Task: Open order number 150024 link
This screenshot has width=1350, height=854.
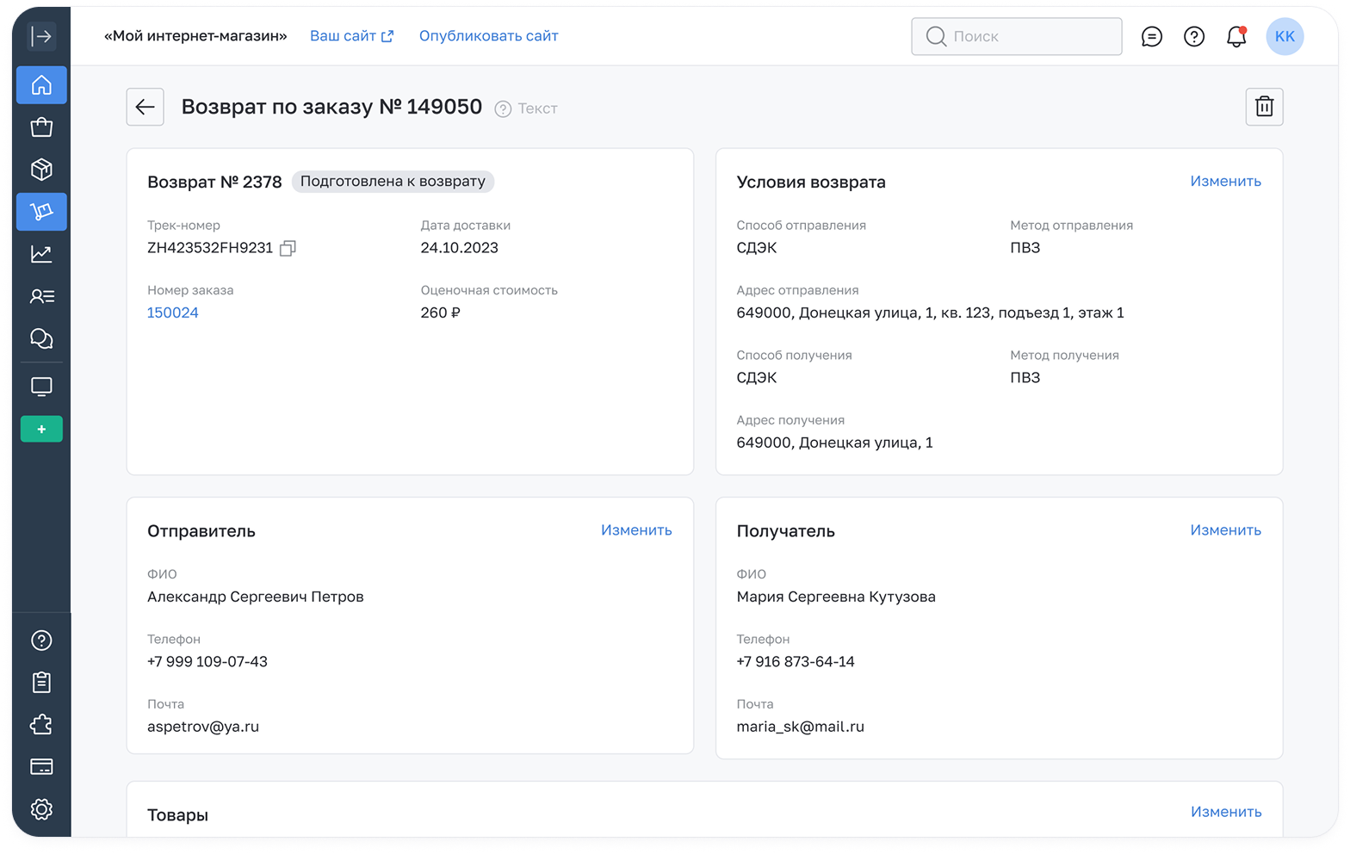Action: [172, 313]
